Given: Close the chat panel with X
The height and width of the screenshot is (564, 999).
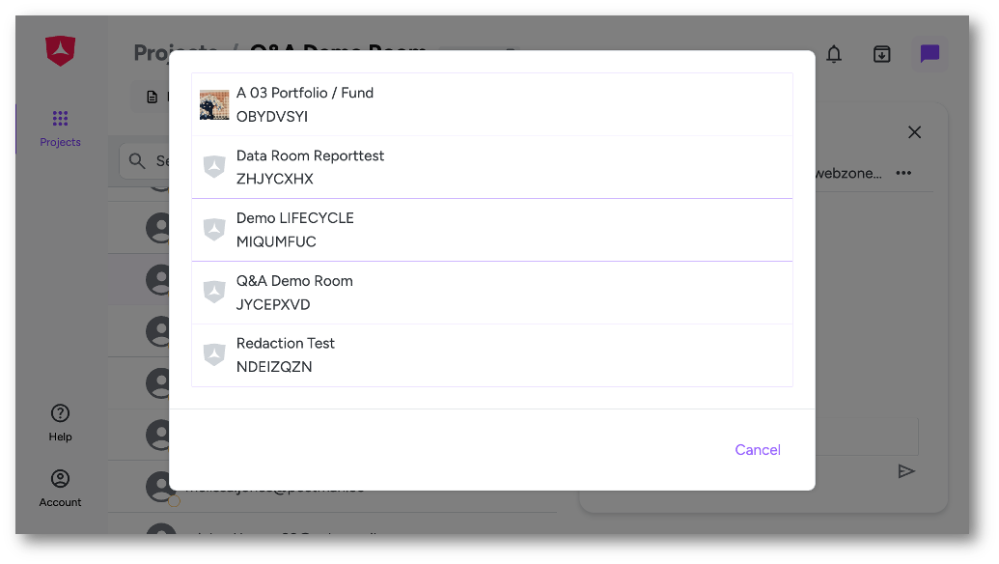Looking at the screenshot, I should tap(914, 132).
